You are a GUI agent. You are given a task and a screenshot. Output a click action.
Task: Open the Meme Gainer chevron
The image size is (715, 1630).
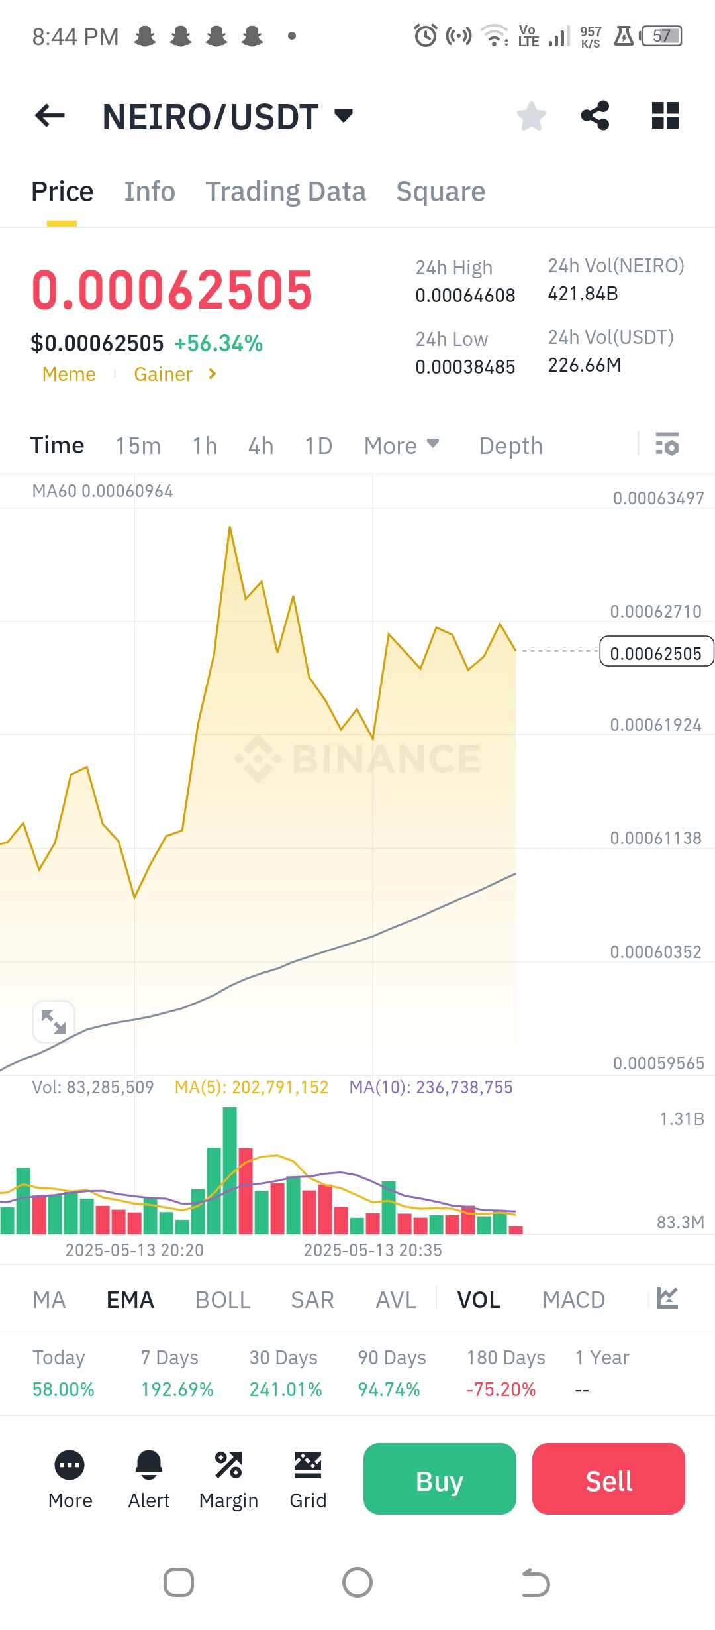[212, 374]
